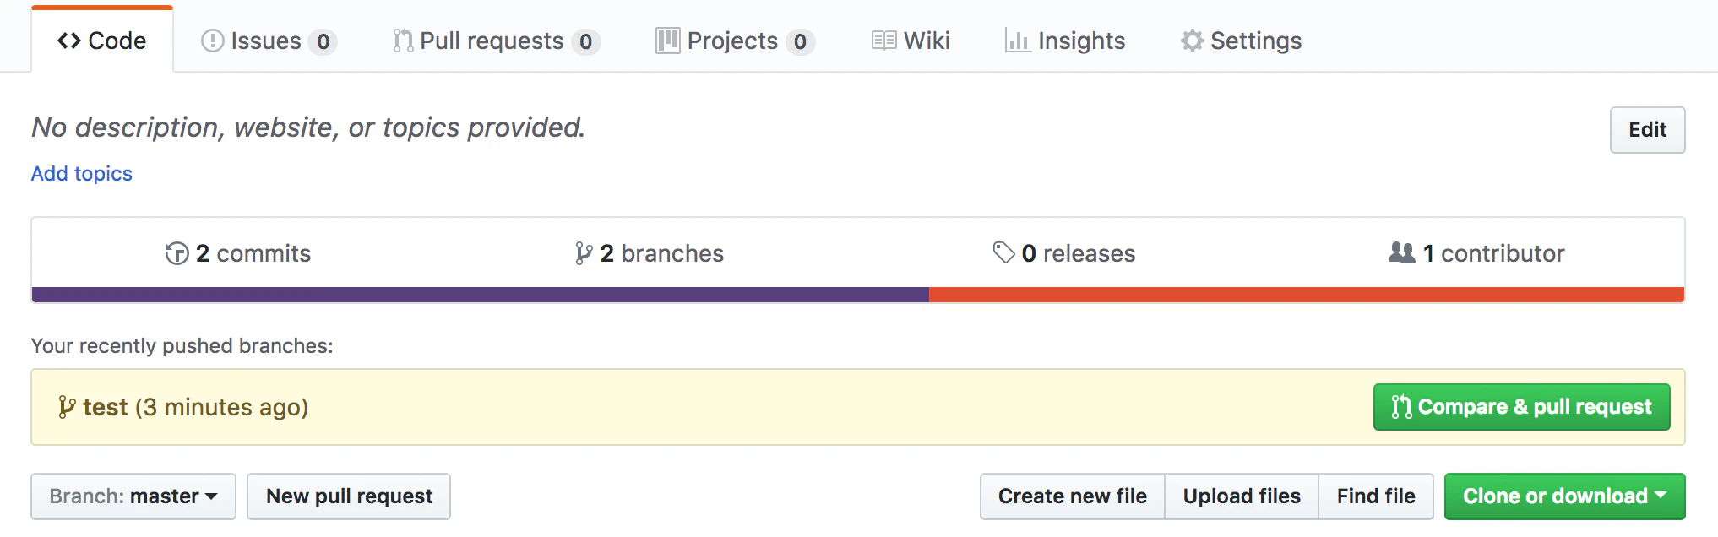
Task: Click the releases tag icon
Action: 1003,252
